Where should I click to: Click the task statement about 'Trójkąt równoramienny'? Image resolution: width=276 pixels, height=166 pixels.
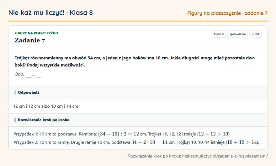tap(135, 61)
